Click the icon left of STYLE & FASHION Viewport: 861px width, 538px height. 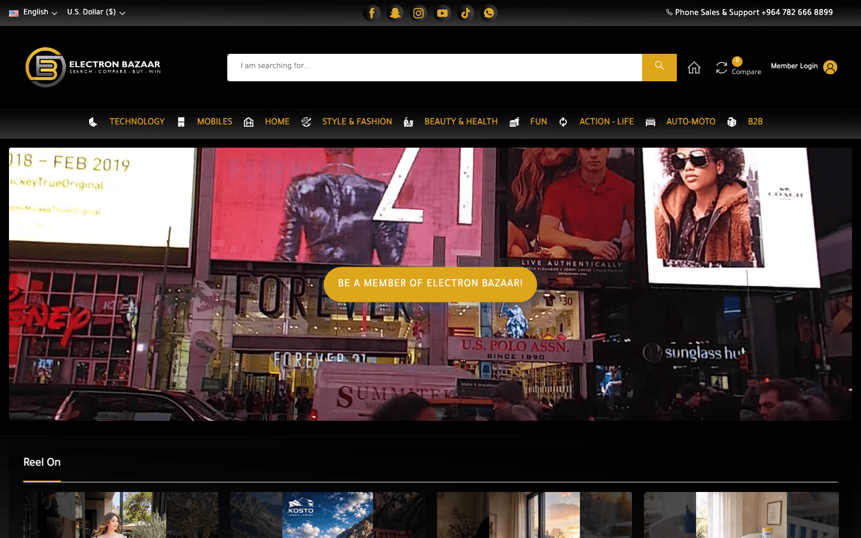tap(306, 122)
